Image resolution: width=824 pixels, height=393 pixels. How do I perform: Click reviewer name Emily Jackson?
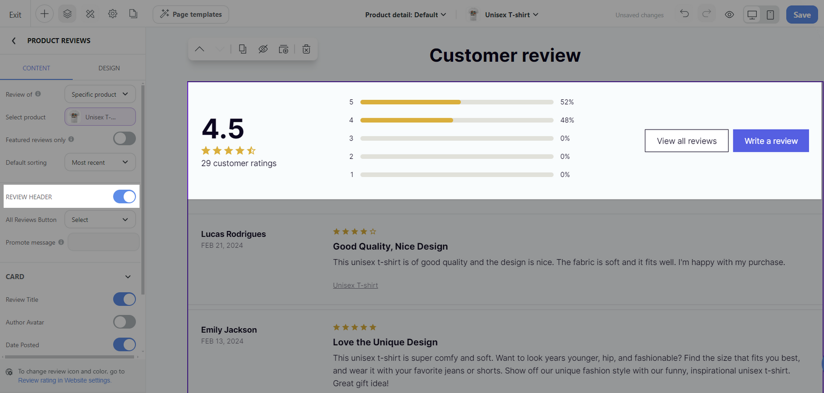[x=229, y=330]
